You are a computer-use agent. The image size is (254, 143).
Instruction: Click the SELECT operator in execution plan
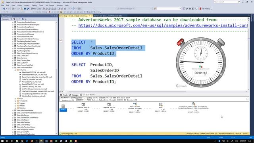click(x=63, y=108)
